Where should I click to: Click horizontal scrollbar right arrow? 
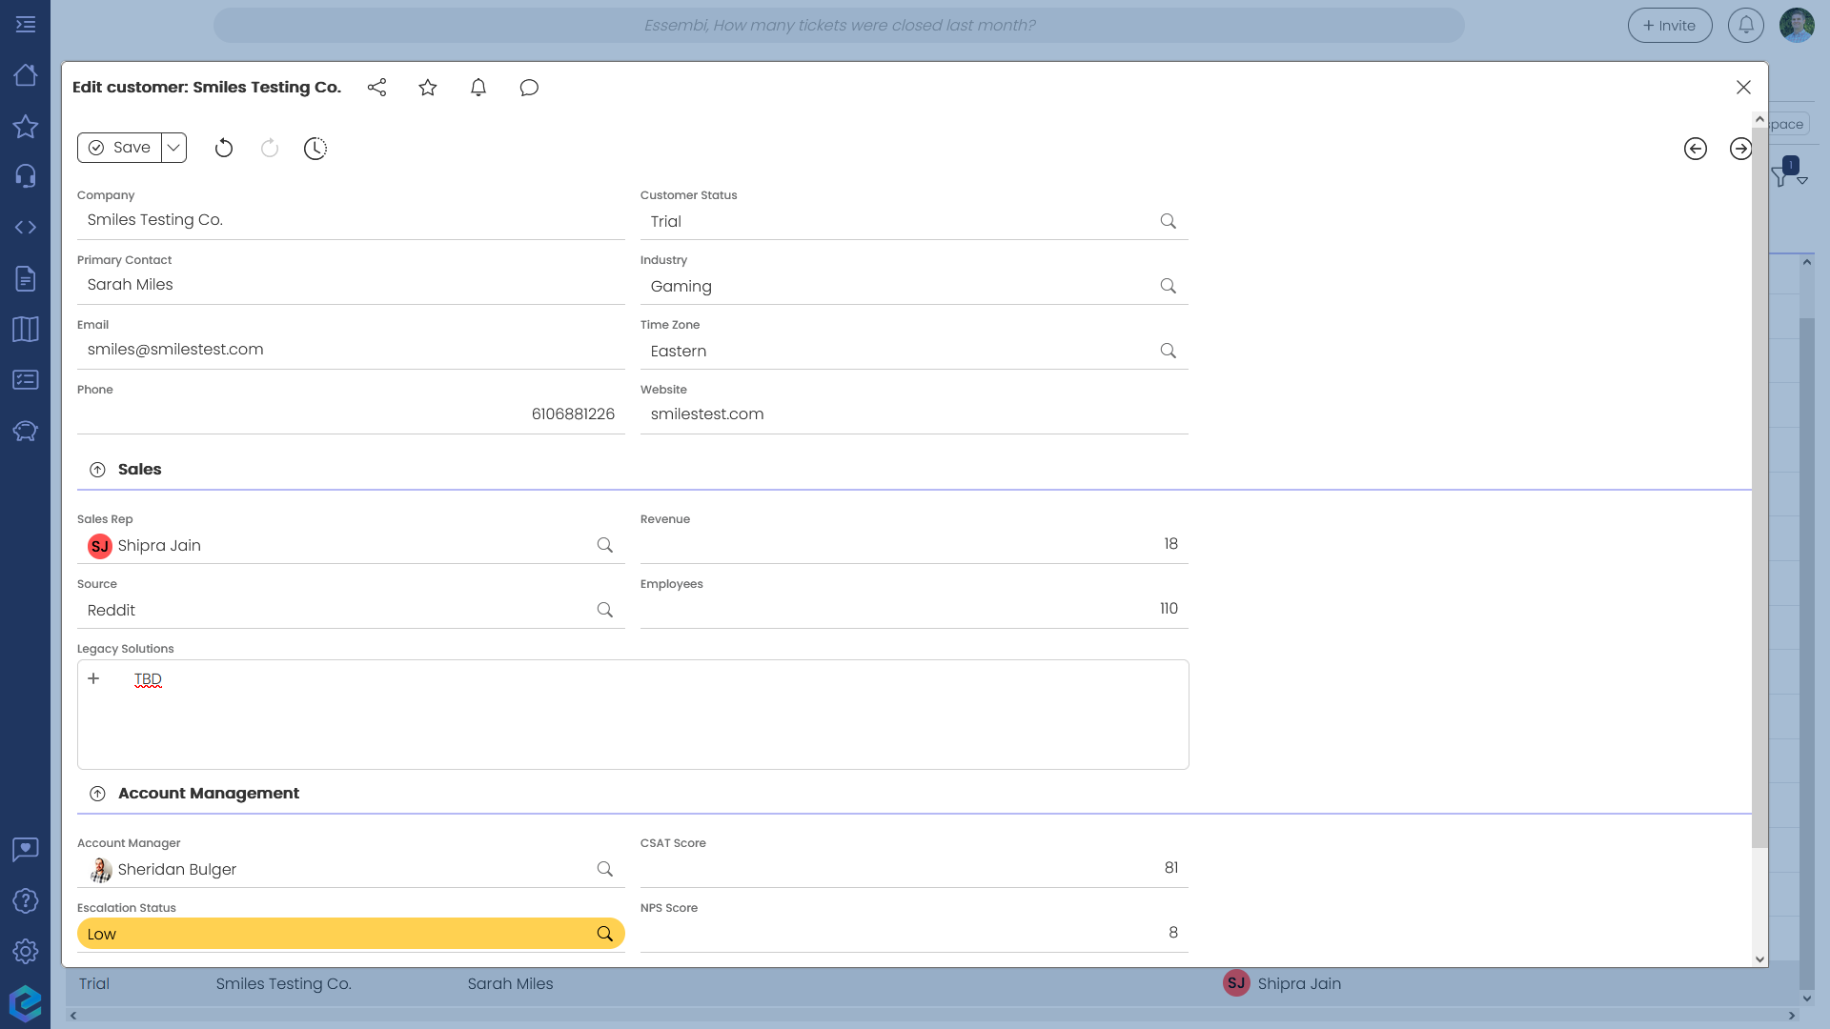click(x=1792, y=1016)
